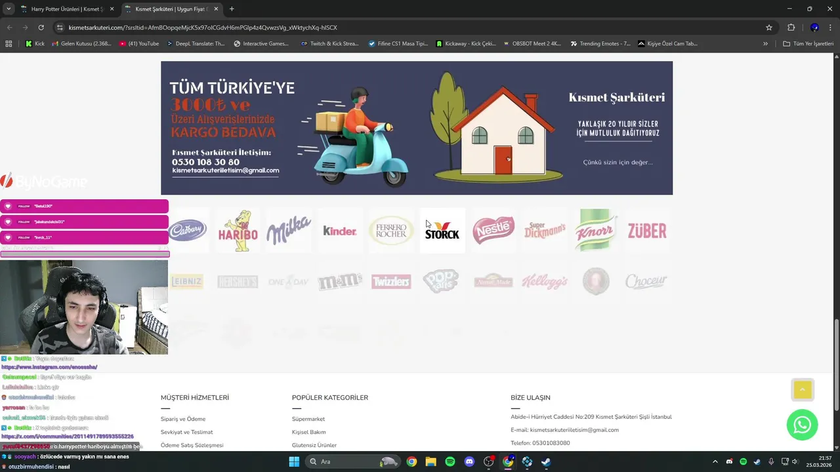
Task: Open the Sipariş ve Ödeme footer link
Action: [x=183, y=419]
